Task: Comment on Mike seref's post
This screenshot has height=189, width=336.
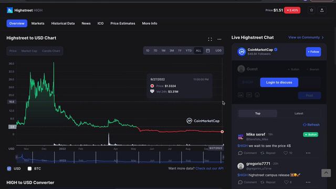Action: coord(247,153)
